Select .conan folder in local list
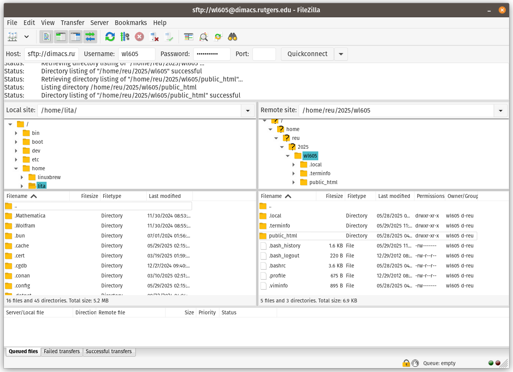The width and height of the screenshot is (513, 372). coord(98,276)
